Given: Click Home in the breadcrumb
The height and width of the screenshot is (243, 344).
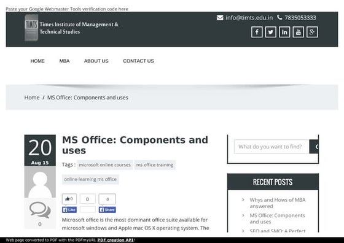Looking at the screenshot, I should coord(32,98).
